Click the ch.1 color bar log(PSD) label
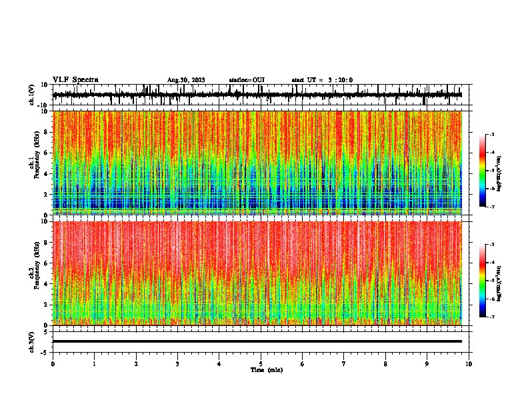528x408 pixels. tap(499, 174)
